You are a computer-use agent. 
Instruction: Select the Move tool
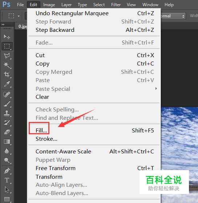[x=7, y=37]
